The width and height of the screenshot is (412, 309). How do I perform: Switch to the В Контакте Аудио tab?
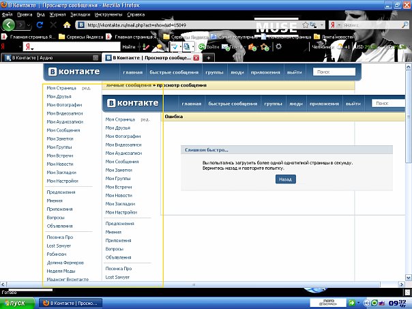click(51, 58)
